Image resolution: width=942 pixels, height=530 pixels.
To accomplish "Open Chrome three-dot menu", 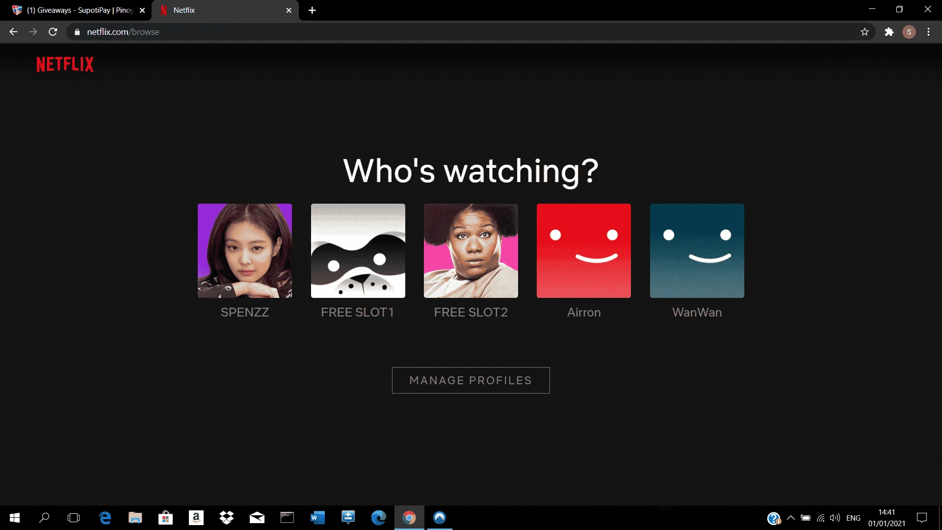I will coord(929,32).
